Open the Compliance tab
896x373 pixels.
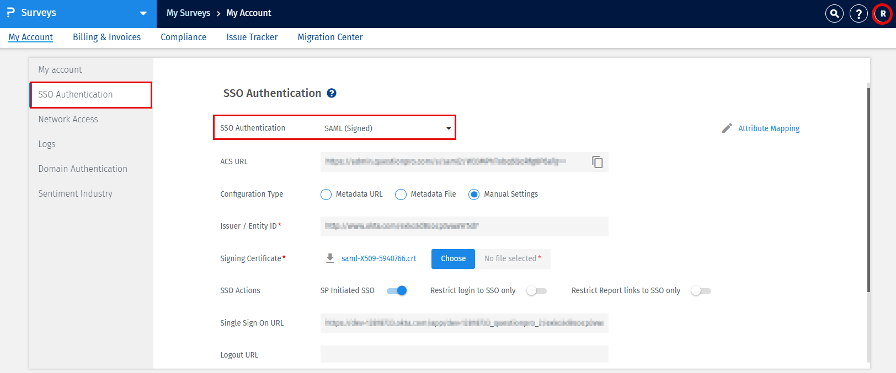point(183,37)
